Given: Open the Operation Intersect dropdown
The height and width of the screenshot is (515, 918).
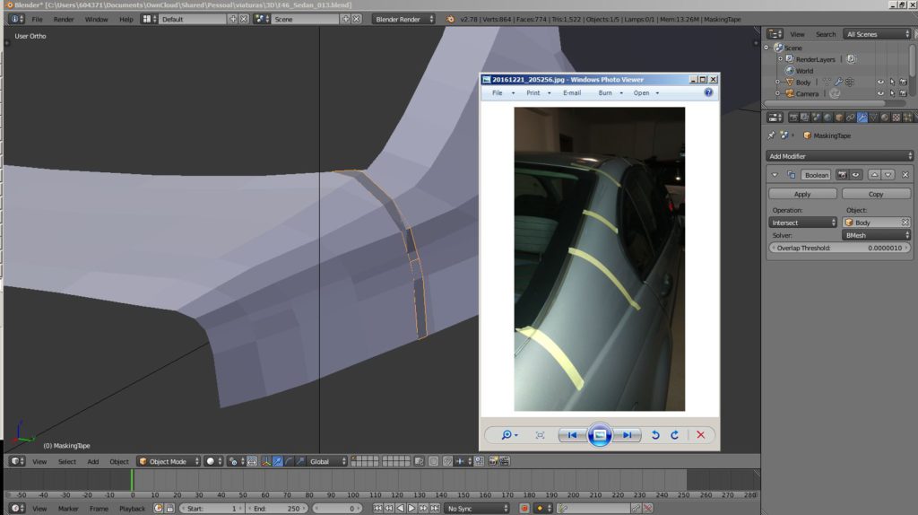Looking at the screenshot, I should point(802,223).
